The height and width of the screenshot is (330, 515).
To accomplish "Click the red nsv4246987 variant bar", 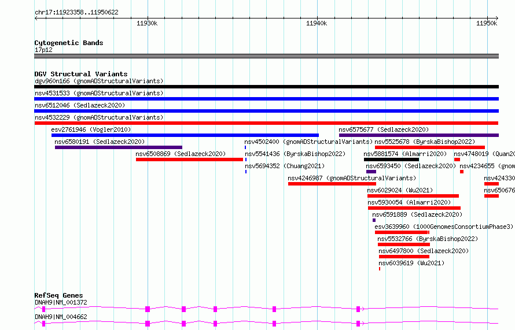I will 332,184.
